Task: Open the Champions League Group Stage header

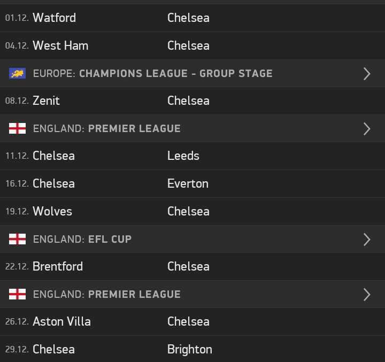Action: 192,73
